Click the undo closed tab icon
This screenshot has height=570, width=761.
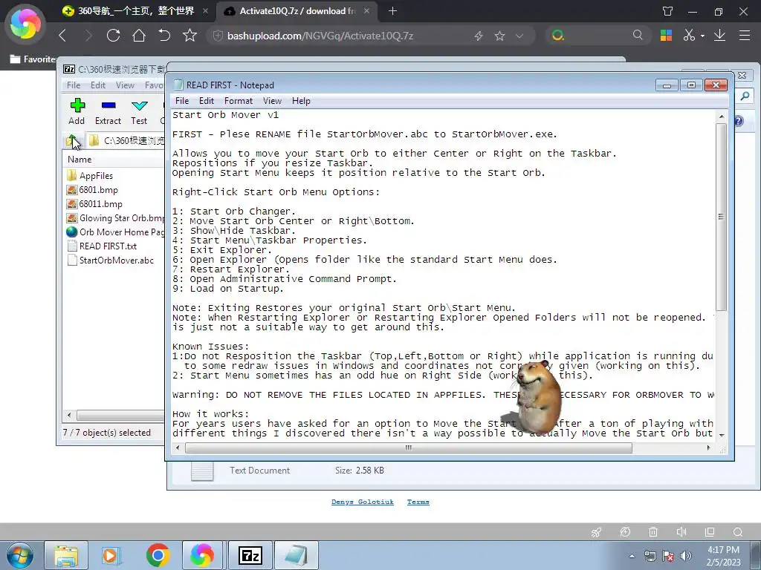pos(164,36)
